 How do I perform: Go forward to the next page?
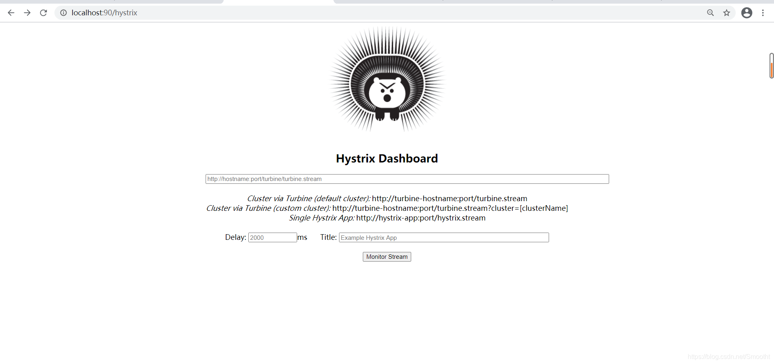click(27, 13)
